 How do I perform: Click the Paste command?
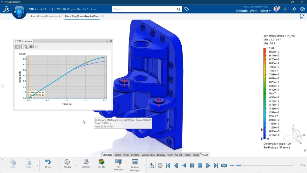coord(28,164)
